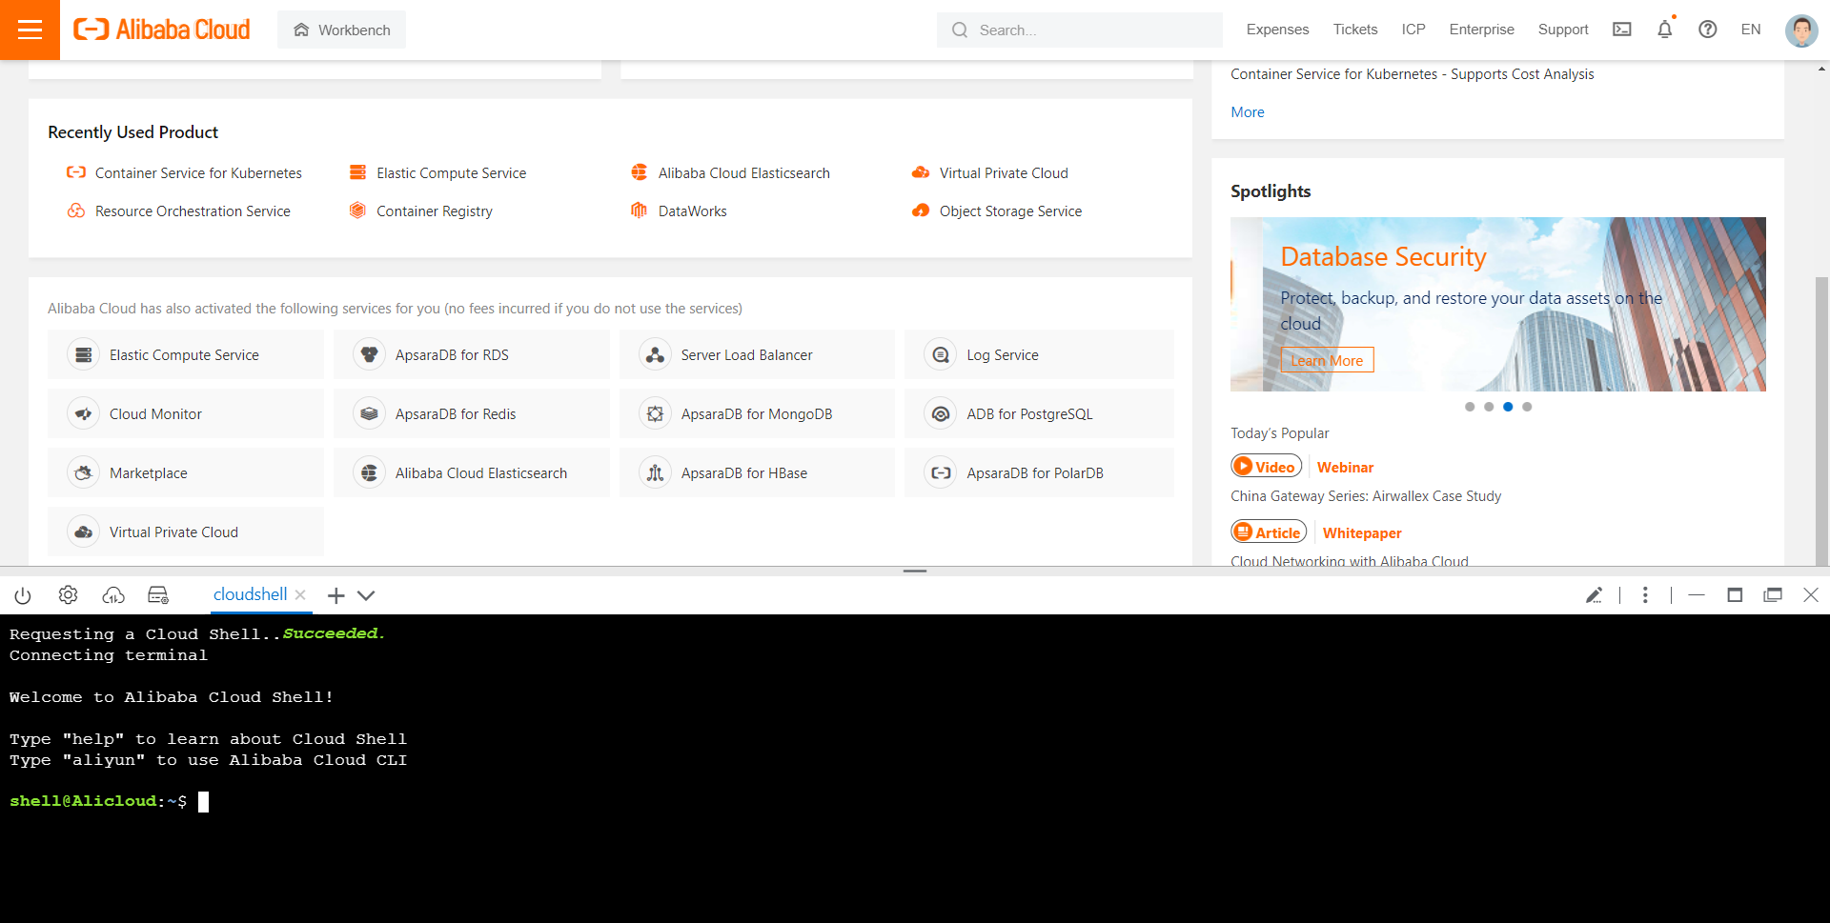Open Resource Orchestration Service
The image size is (1830, 923).
click(x=178, y=211)
